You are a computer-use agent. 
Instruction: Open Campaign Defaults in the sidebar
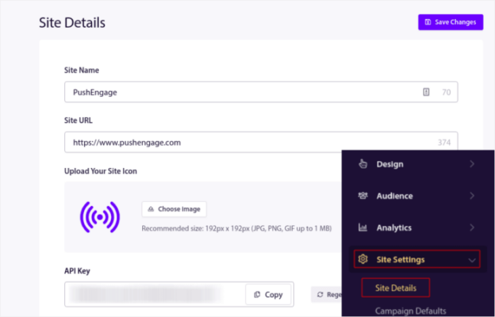tap(411, 311)
